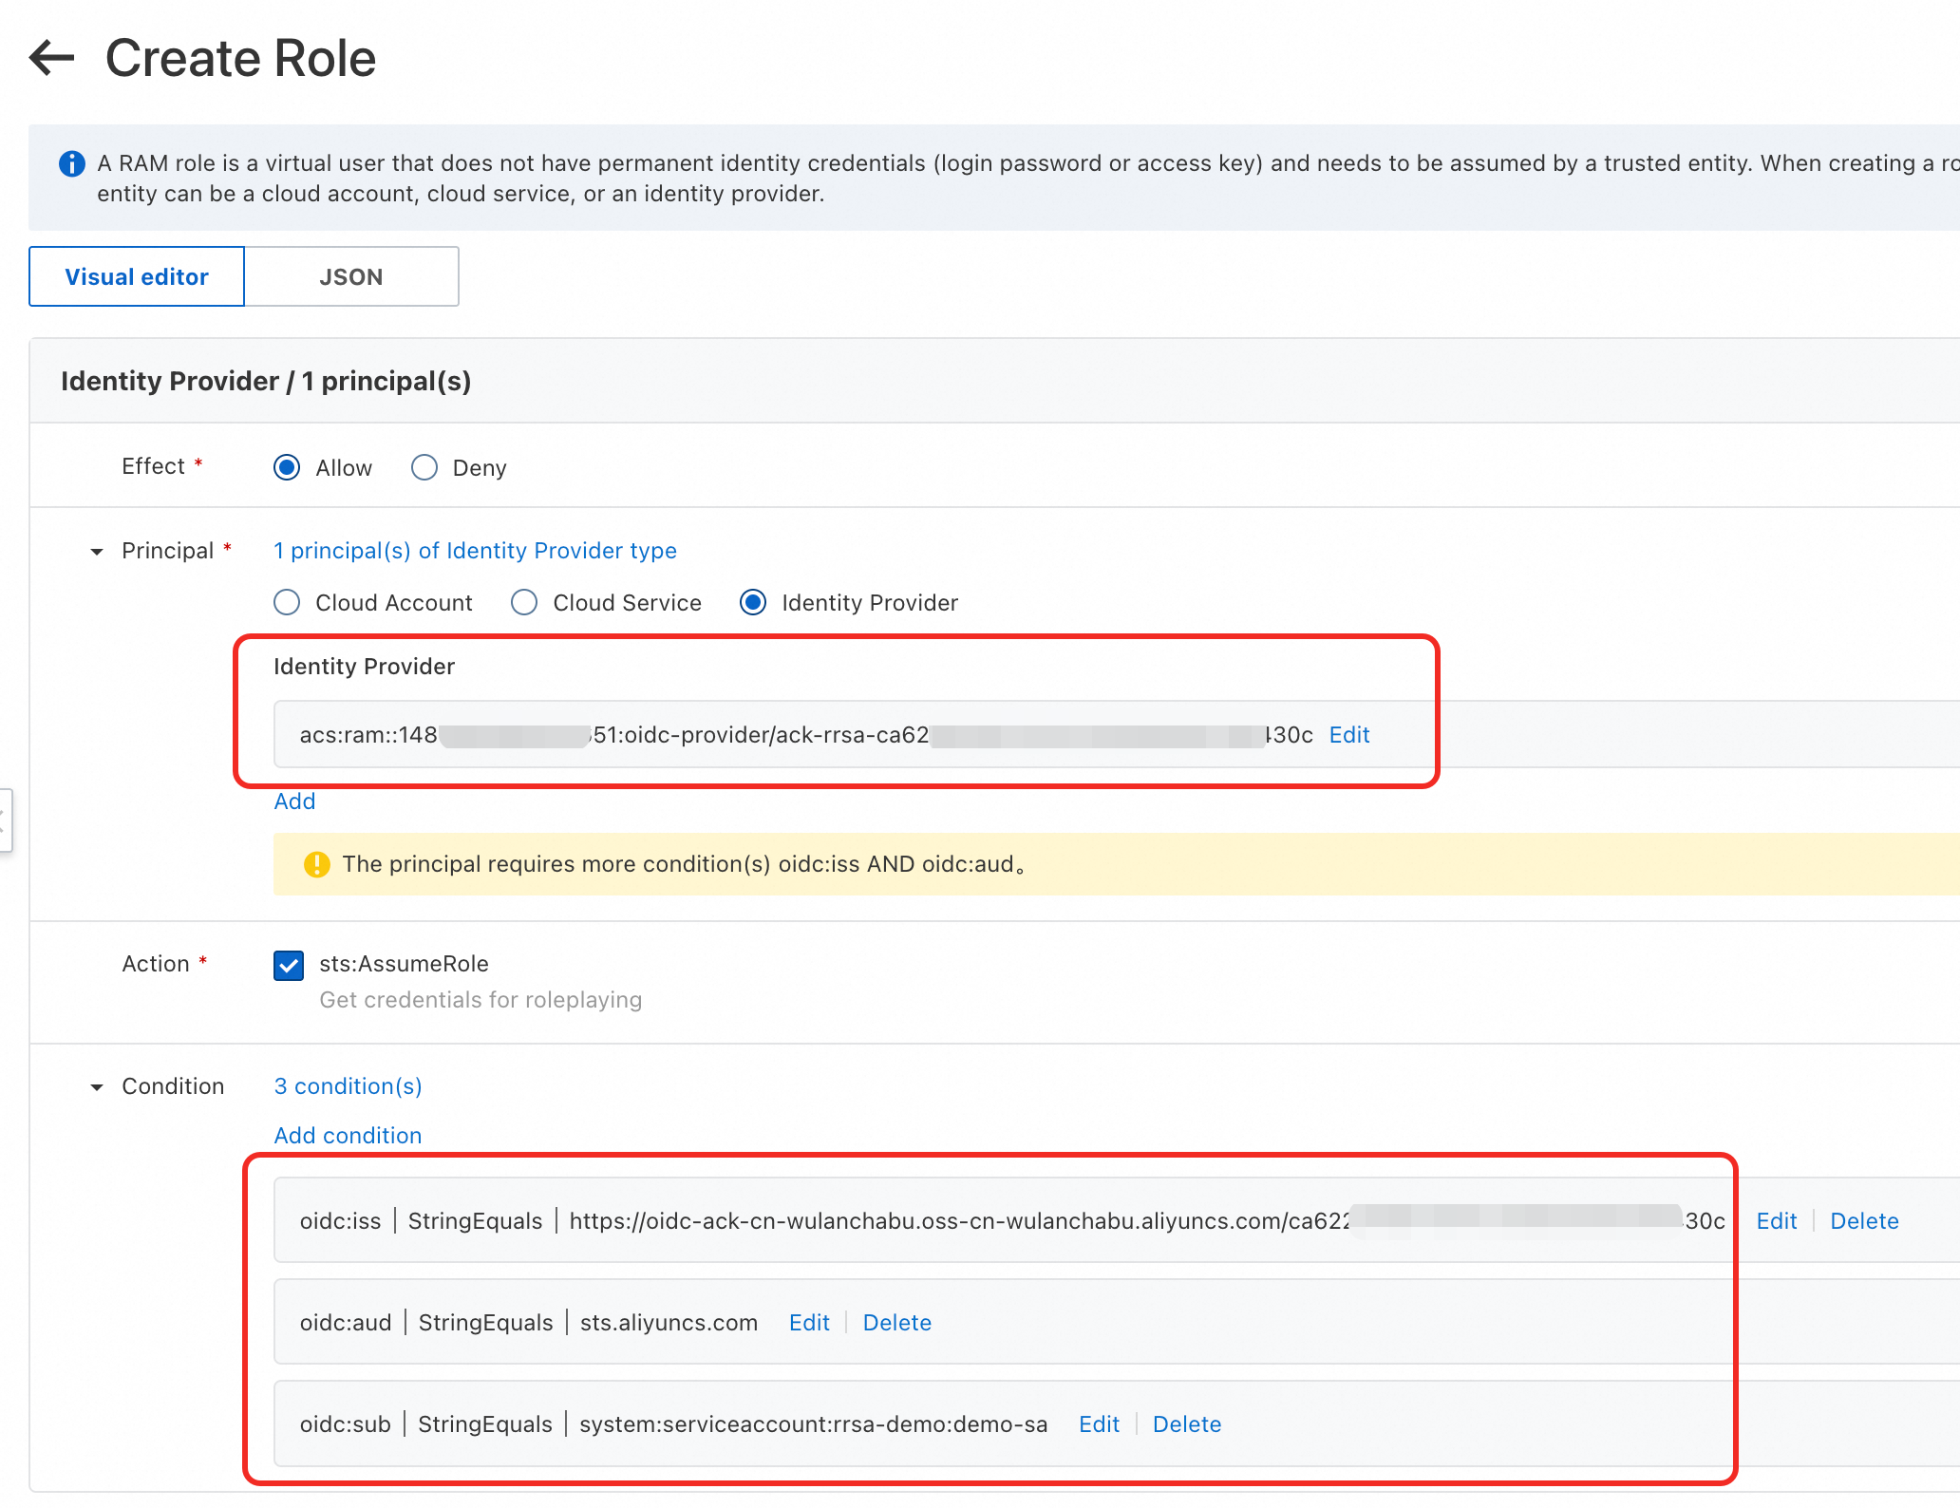1960x1508 pixels.
Task: Click the blue info icon in banner
Action: pos(72,164)
